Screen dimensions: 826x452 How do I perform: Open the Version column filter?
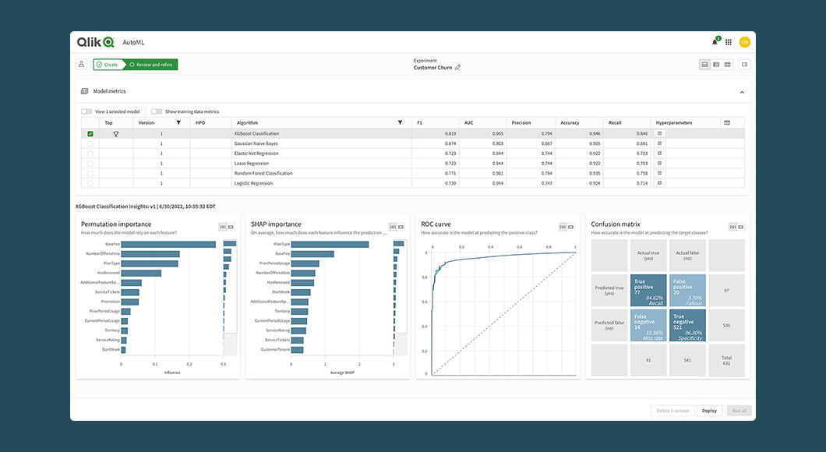point(178,122)
